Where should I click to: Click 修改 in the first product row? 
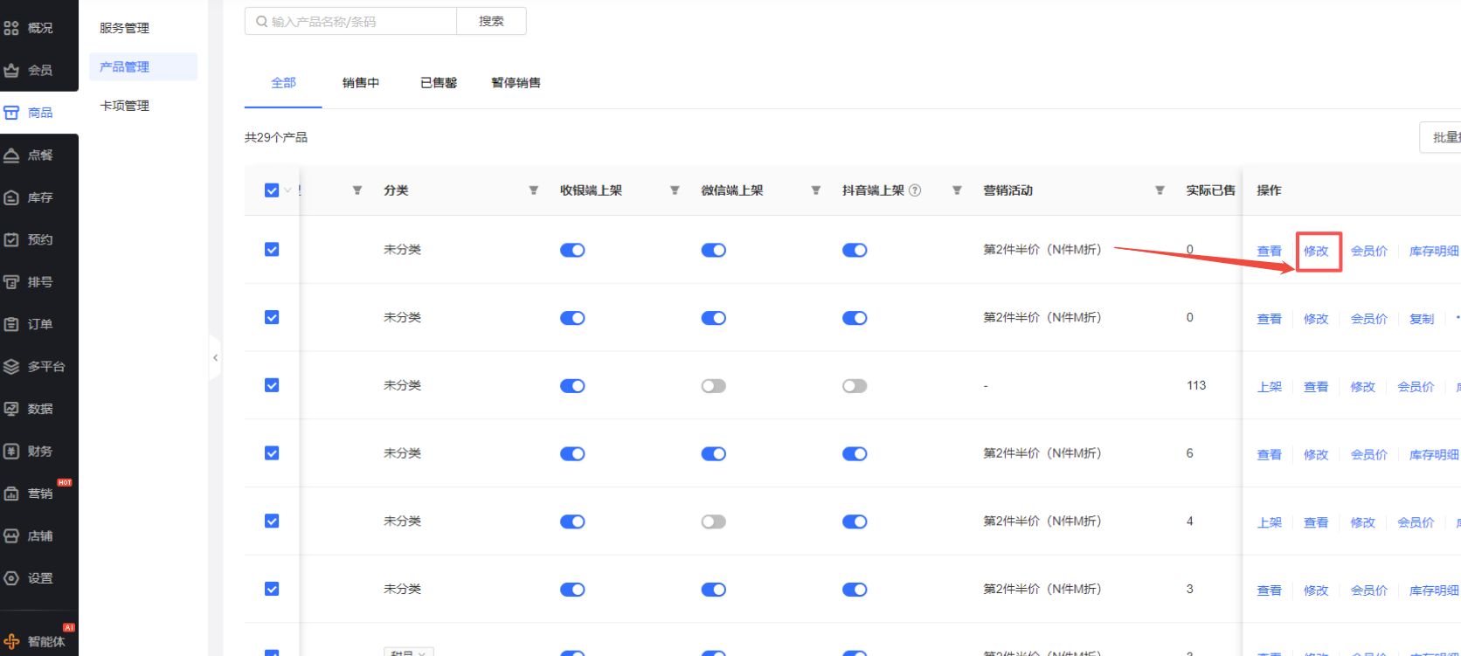1316,252
